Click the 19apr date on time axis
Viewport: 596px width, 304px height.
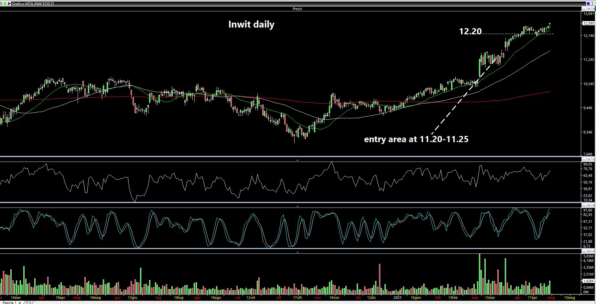point(60,298)
